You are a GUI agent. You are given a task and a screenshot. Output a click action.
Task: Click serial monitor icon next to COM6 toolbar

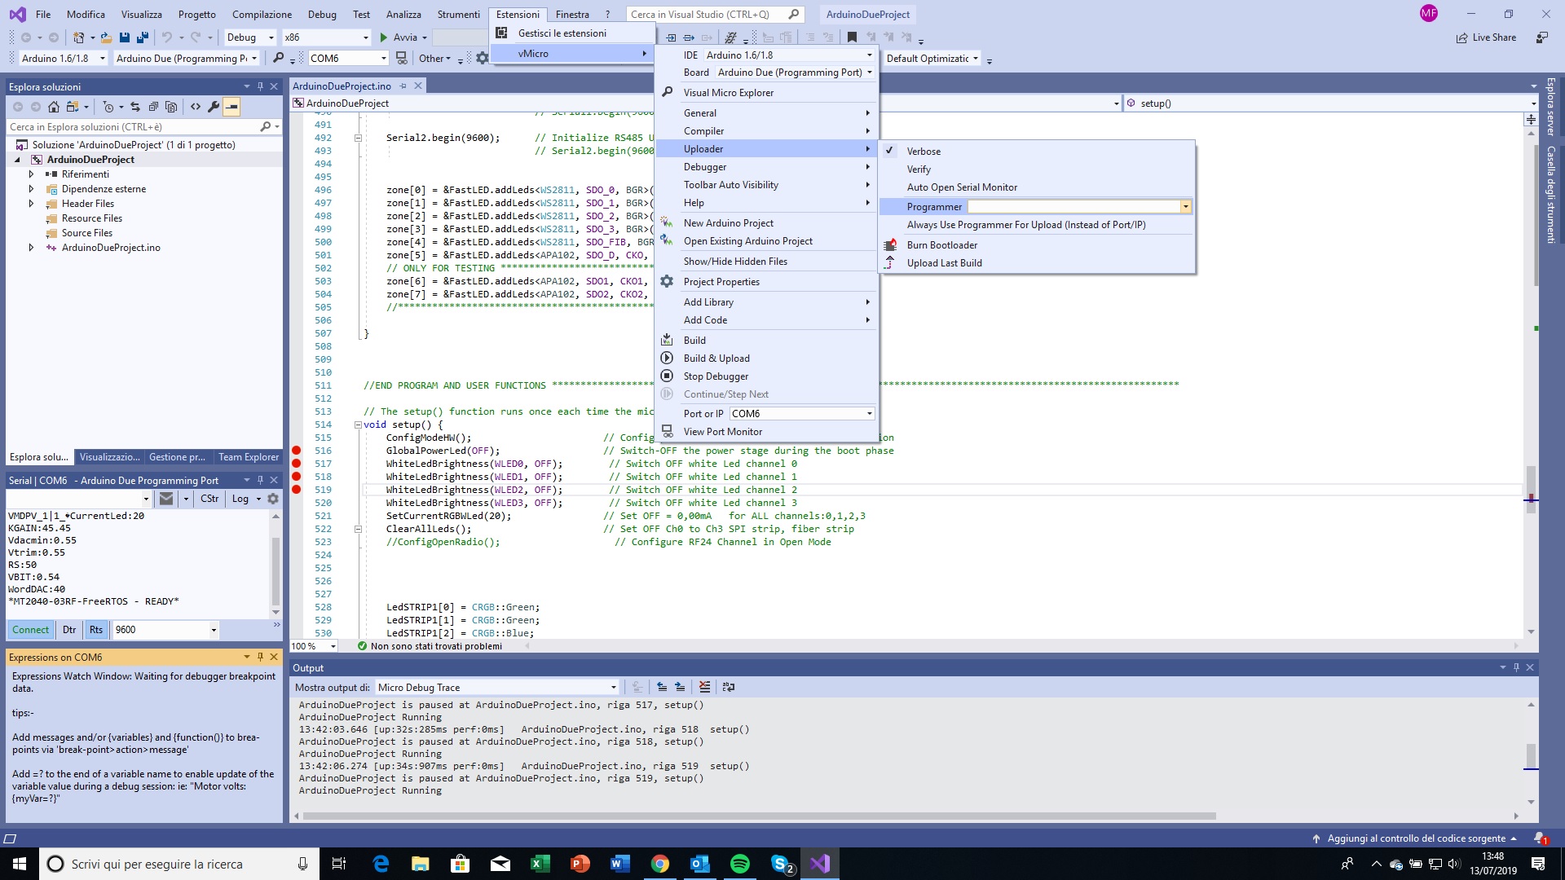pos(401,58)
